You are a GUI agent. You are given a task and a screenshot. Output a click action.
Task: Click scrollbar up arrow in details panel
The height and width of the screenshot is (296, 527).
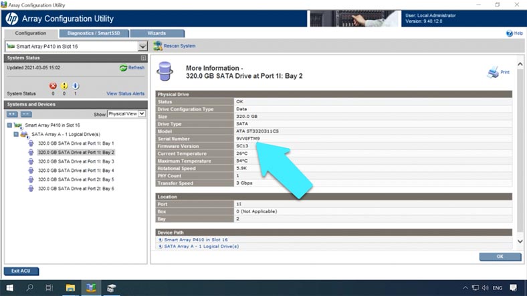[x=520, y=64]
